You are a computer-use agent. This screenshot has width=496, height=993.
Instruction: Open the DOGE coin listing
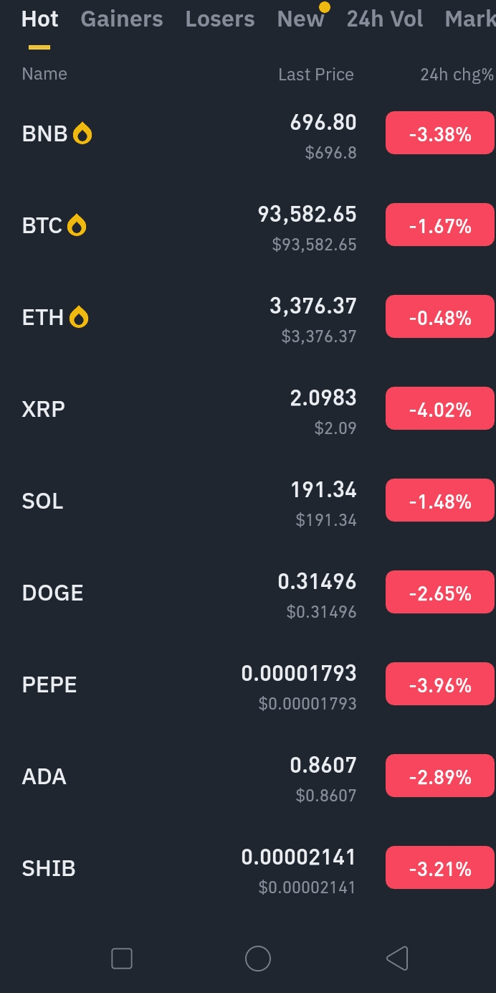pos(53,593)
